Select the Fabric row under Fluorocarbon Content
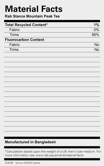 52,45
